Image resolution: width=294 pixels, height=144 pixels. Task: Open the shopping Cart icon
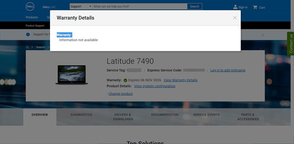(255, 7)
